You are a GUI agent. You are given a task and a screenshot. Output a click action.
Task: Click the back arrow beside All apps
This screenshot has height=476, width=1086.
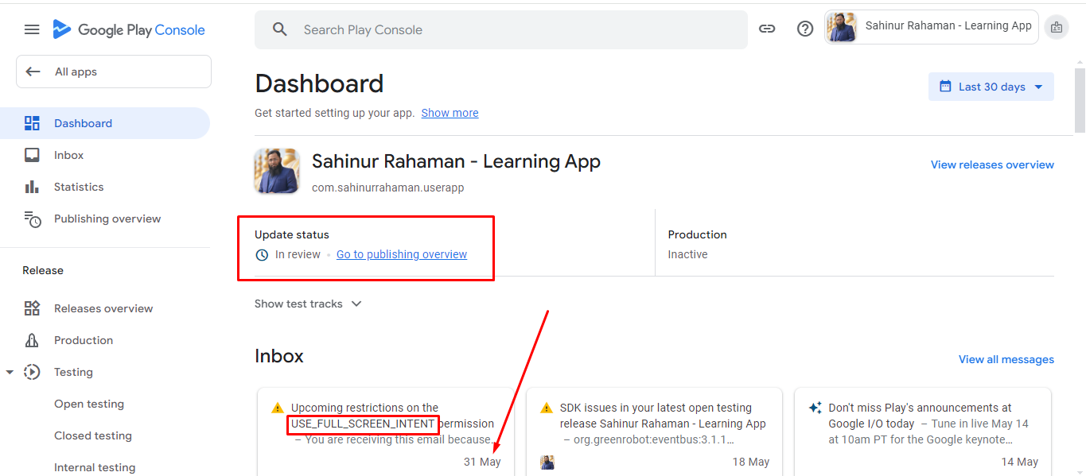click(33, 72)
